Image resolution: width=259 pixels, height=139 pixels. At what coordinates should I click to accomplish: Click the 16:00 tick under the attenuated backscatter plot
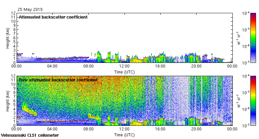160,66
